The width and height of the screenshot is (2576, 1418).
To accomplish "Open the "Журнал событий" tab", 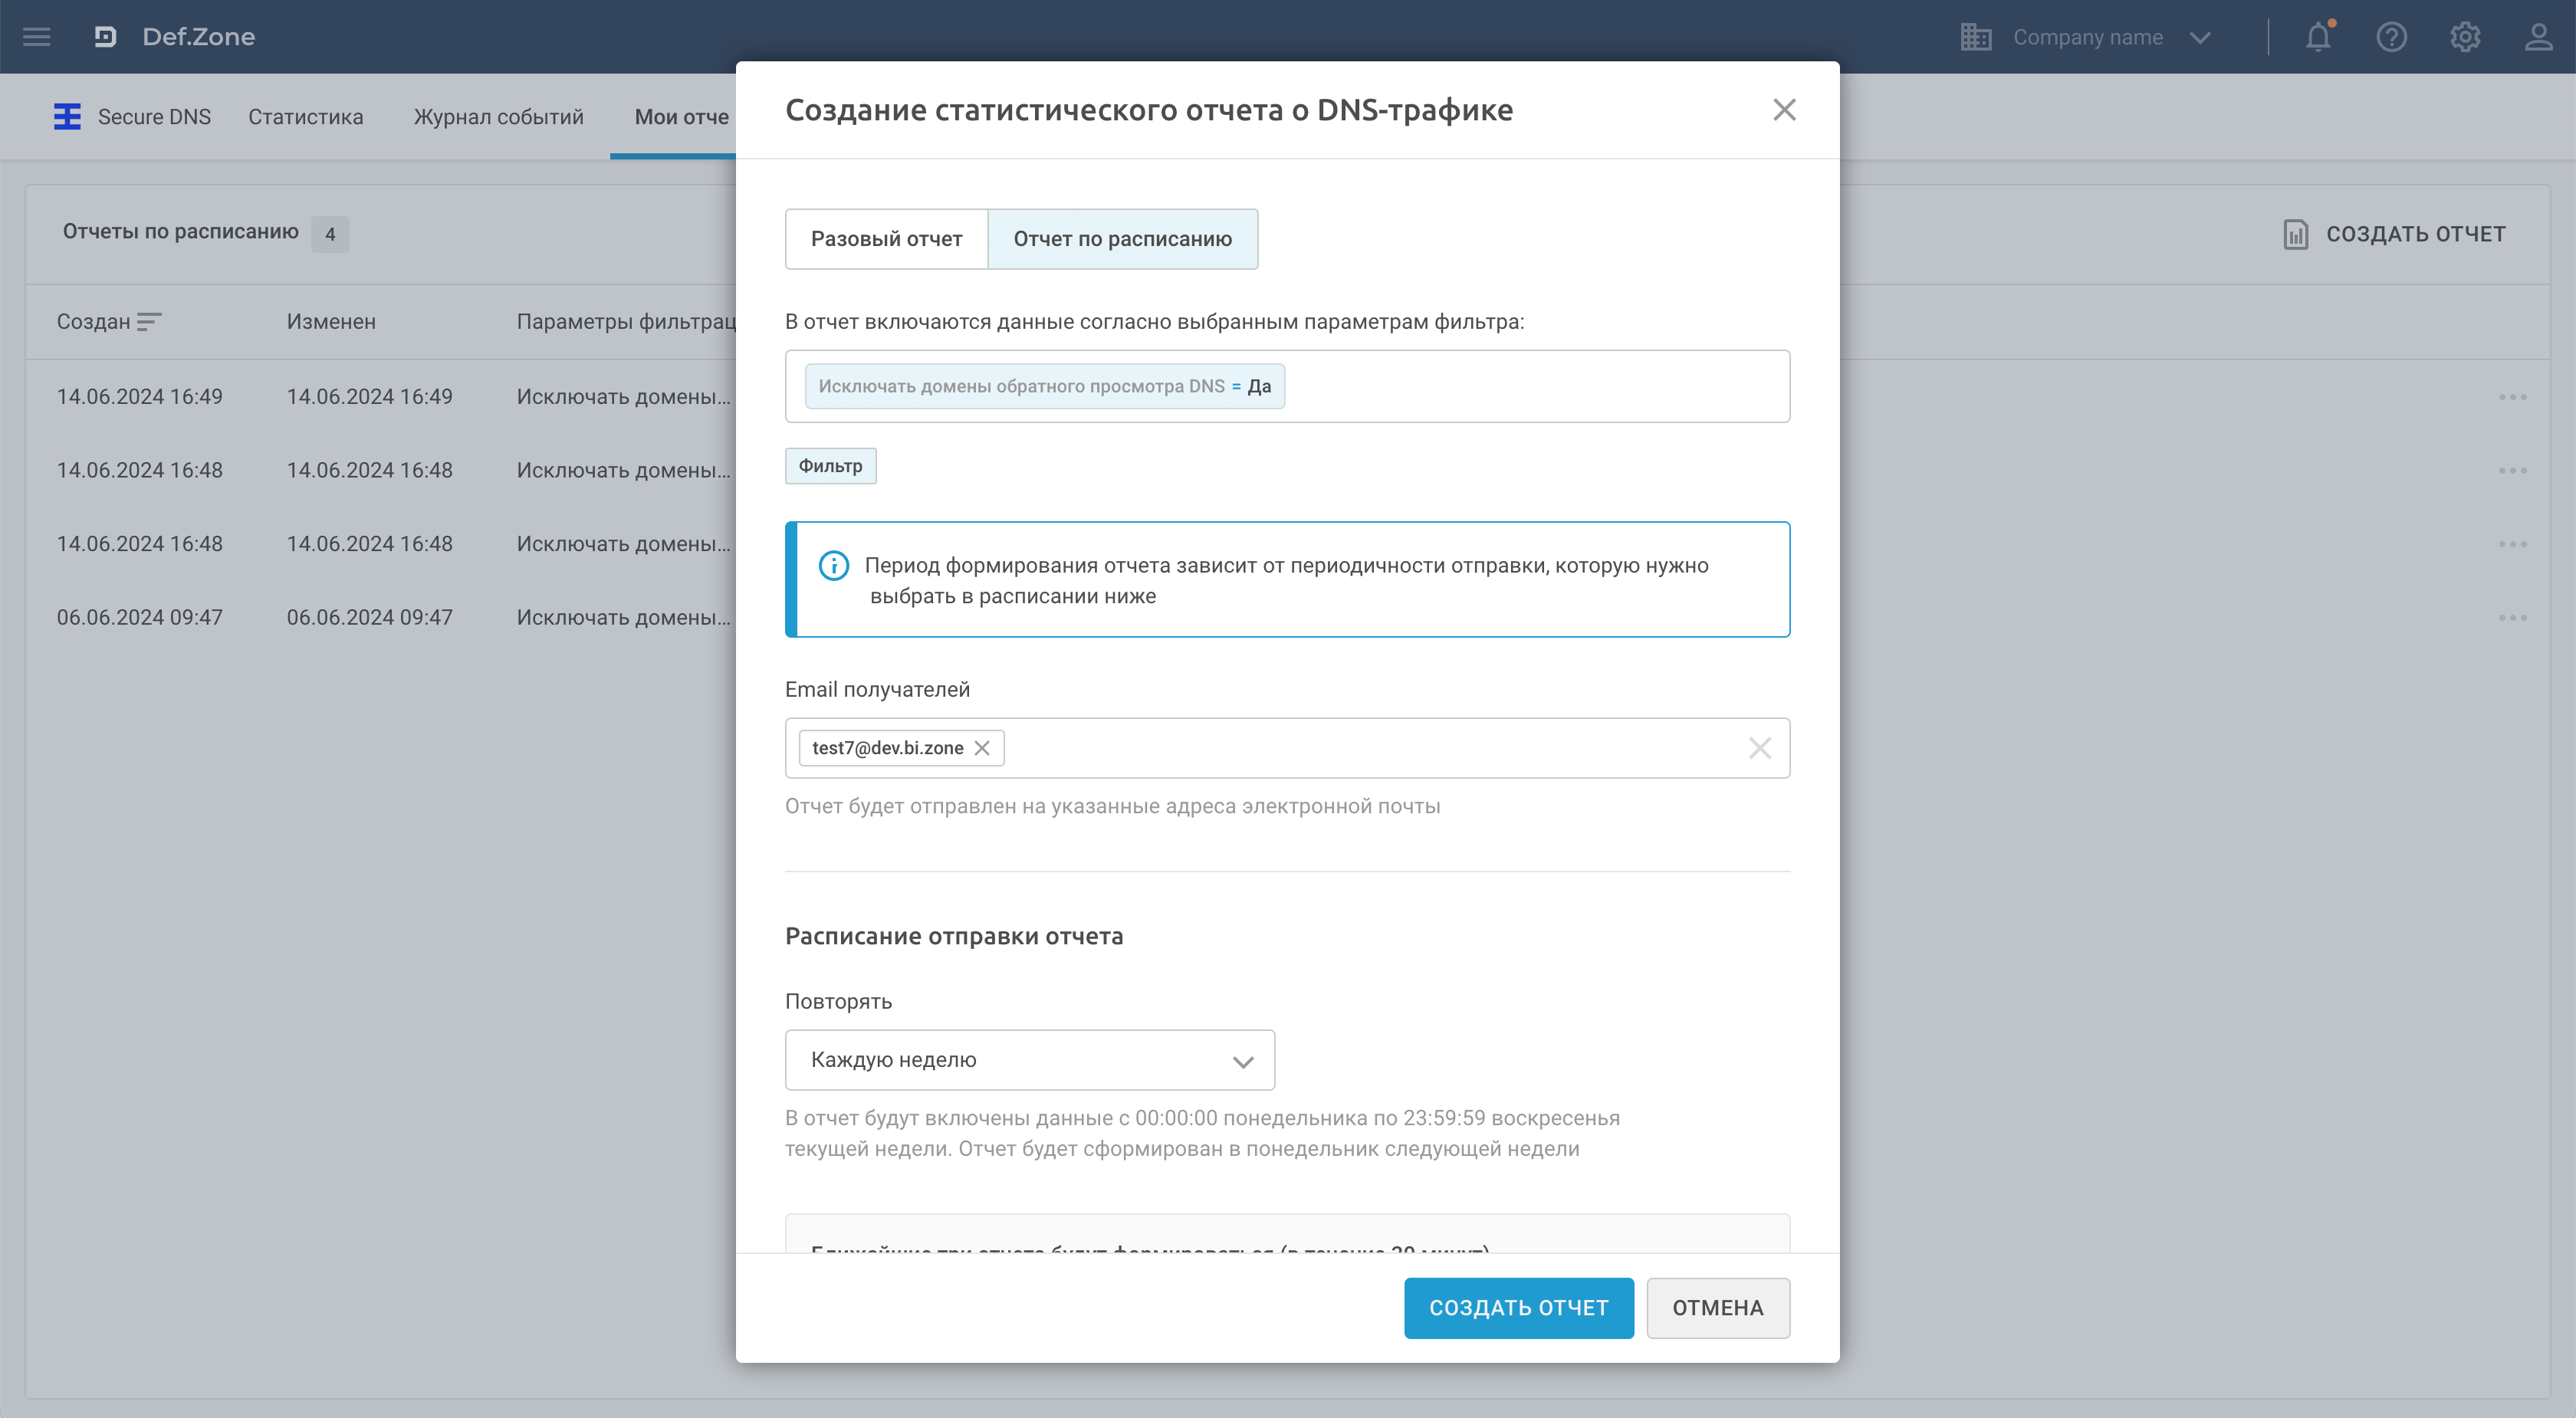I will coord(498,117).
